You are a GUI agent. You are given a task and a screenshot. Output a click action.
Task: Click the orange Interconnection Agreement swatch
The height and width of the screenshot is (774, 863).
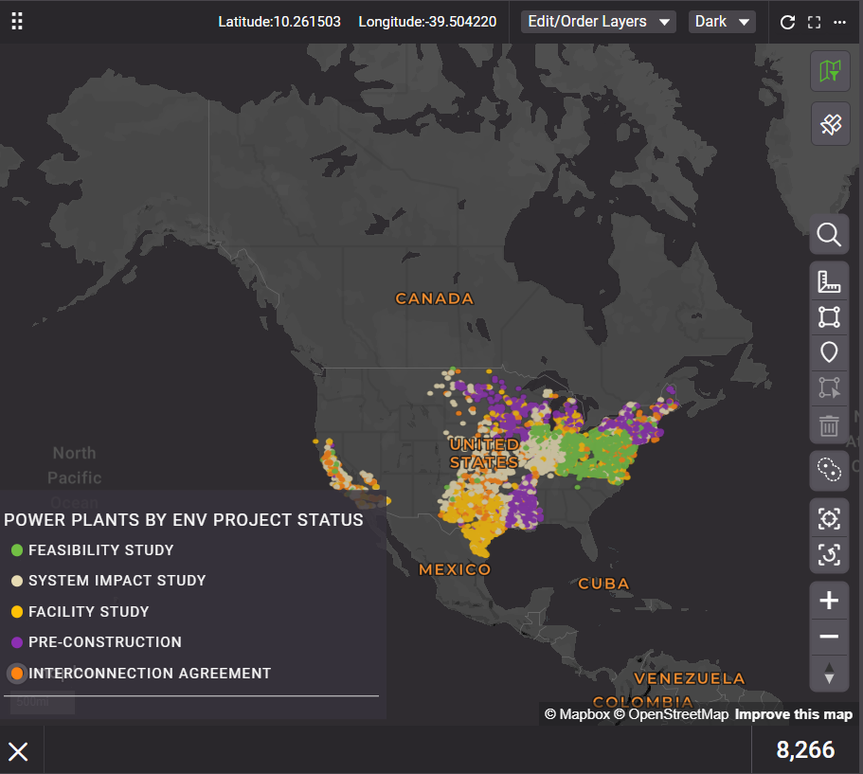click(17, 674)
